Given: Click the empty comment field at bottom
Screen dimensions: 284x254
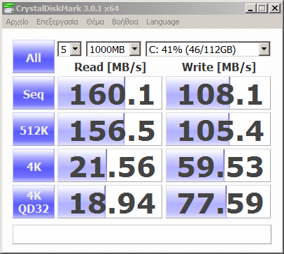Looking at the screenshot, I should point(142,234).
